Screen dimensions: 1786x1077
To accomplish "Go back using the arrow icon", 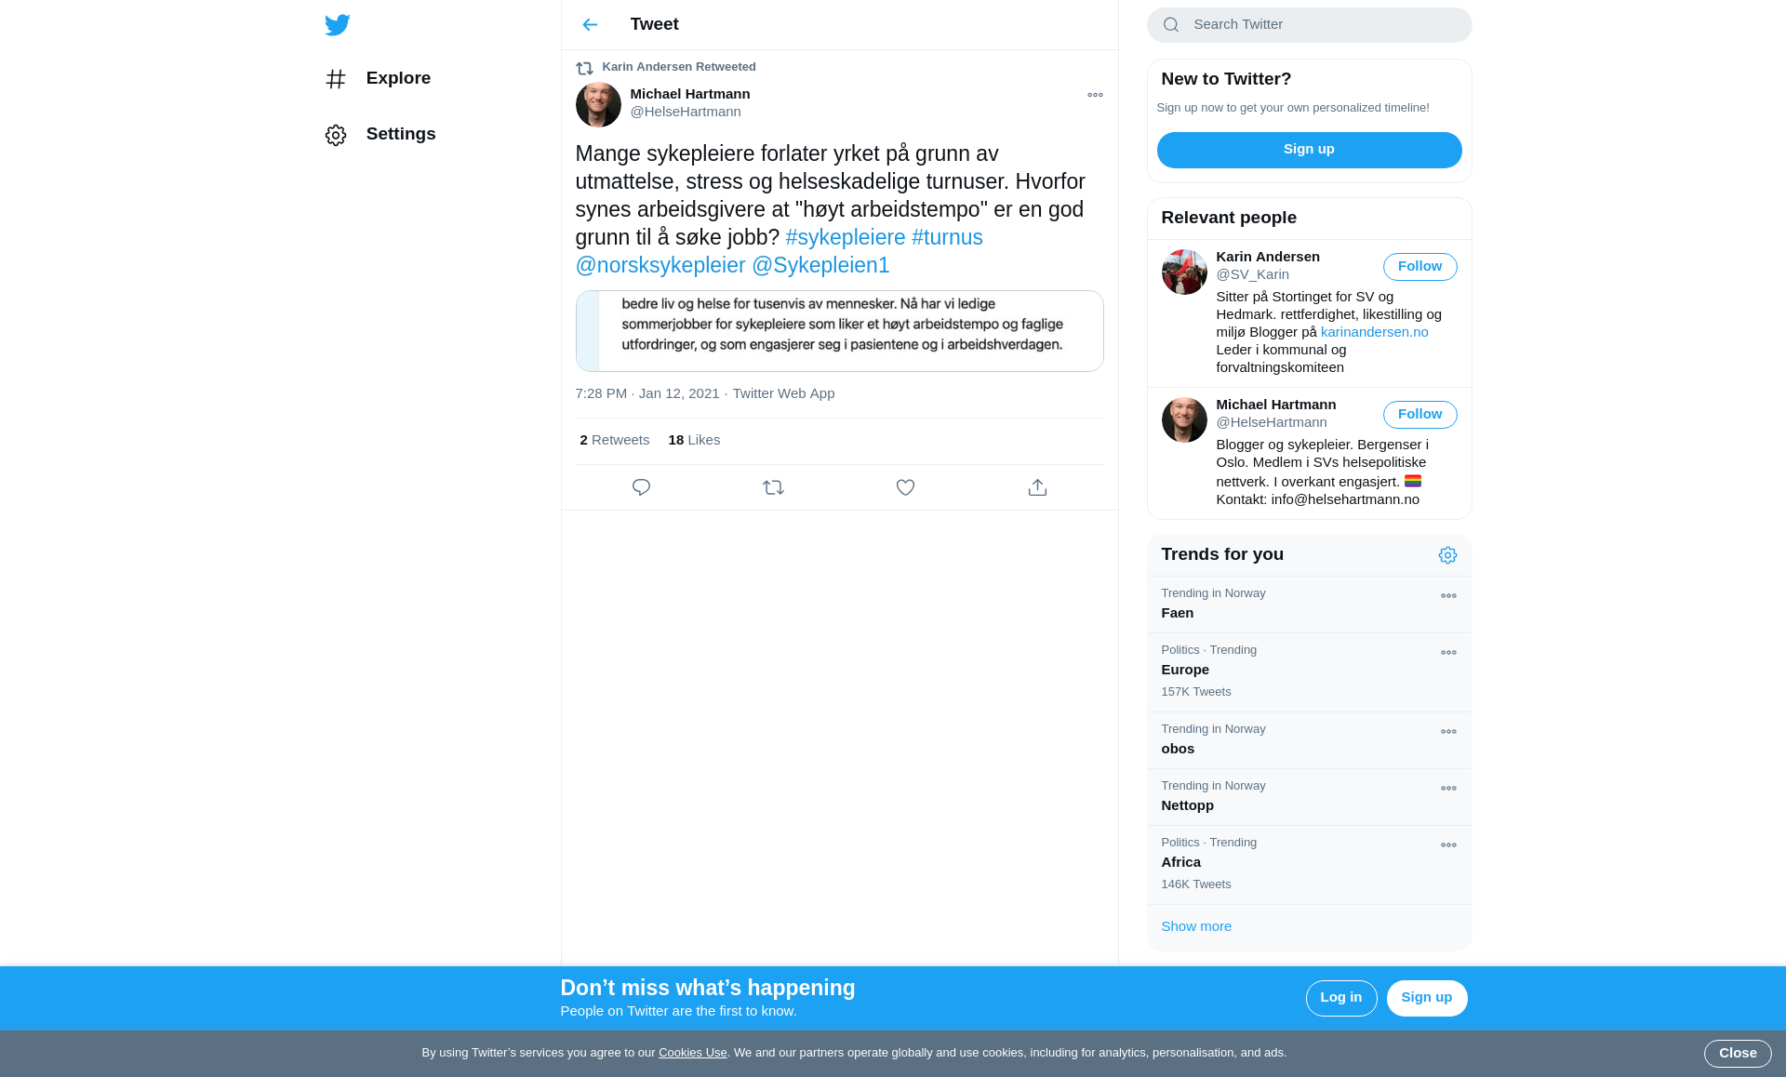I will click(590, 25).
